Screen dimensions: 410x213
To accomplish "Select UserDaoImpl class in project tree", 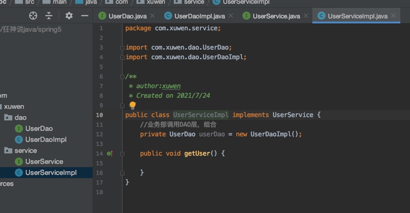I will [x=46, y=140].
